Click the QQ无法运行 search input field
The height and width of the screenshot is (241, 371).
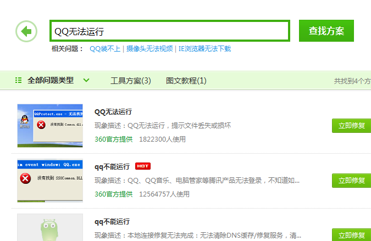(x=170, y=31)
